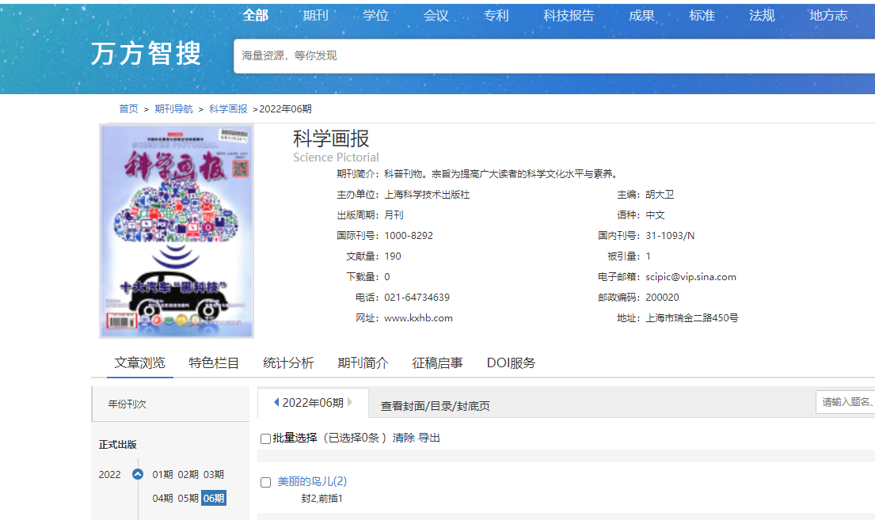Click 清除 to clear selection
The width and height of the screenshot is (875, 520).
click(x=404, y=438)
